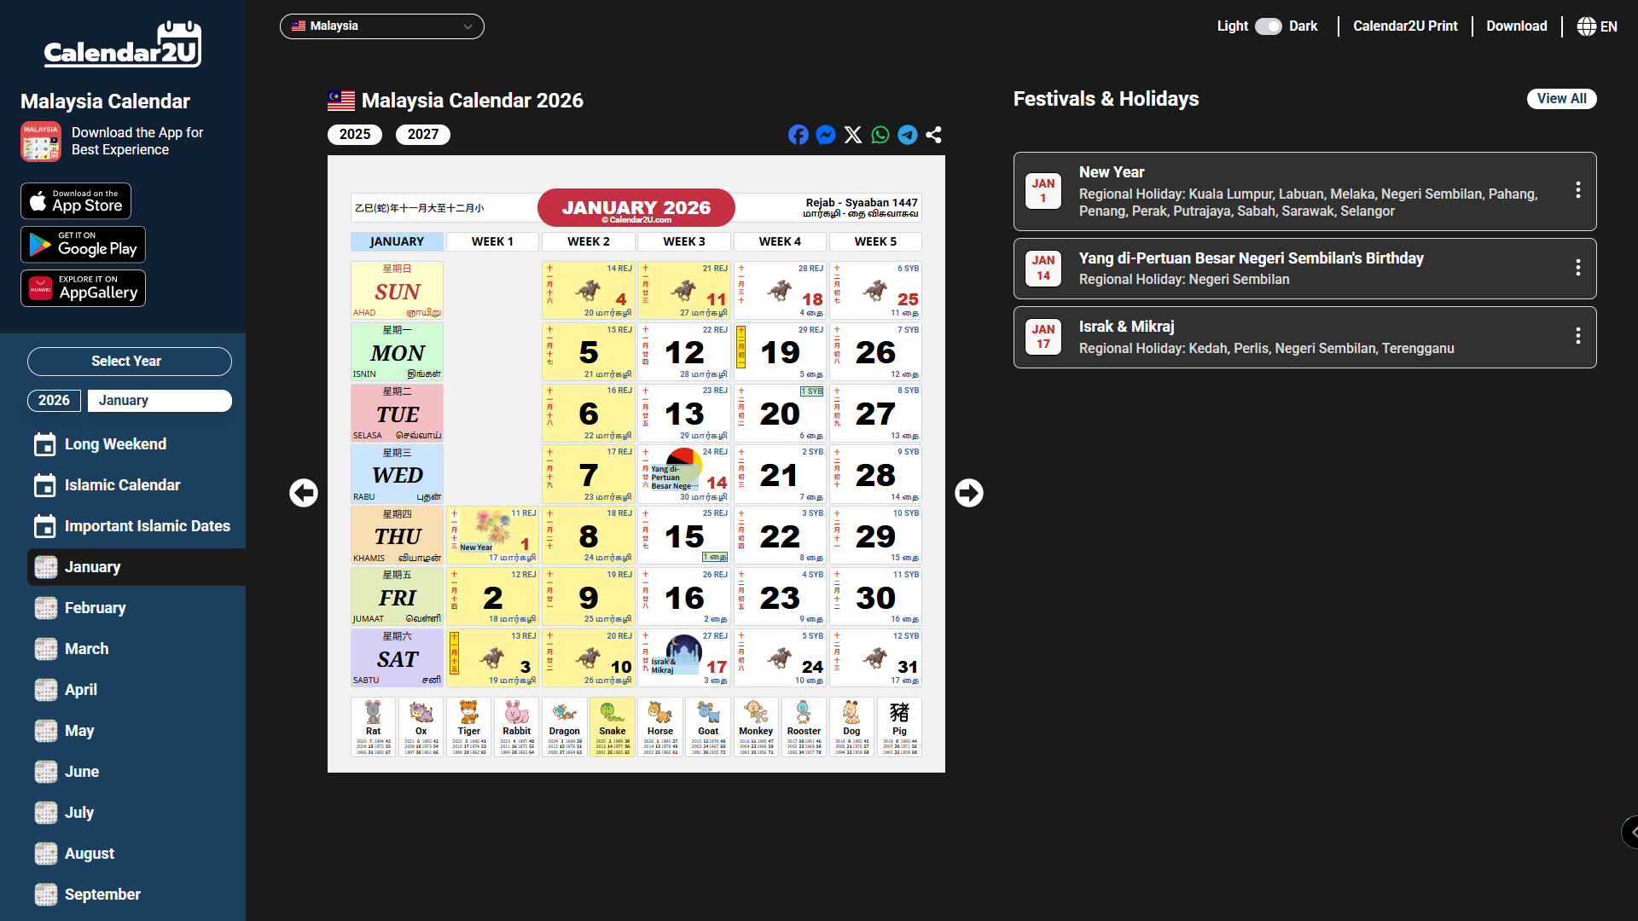Get it on Google Play badge

[x=83, y=245]
